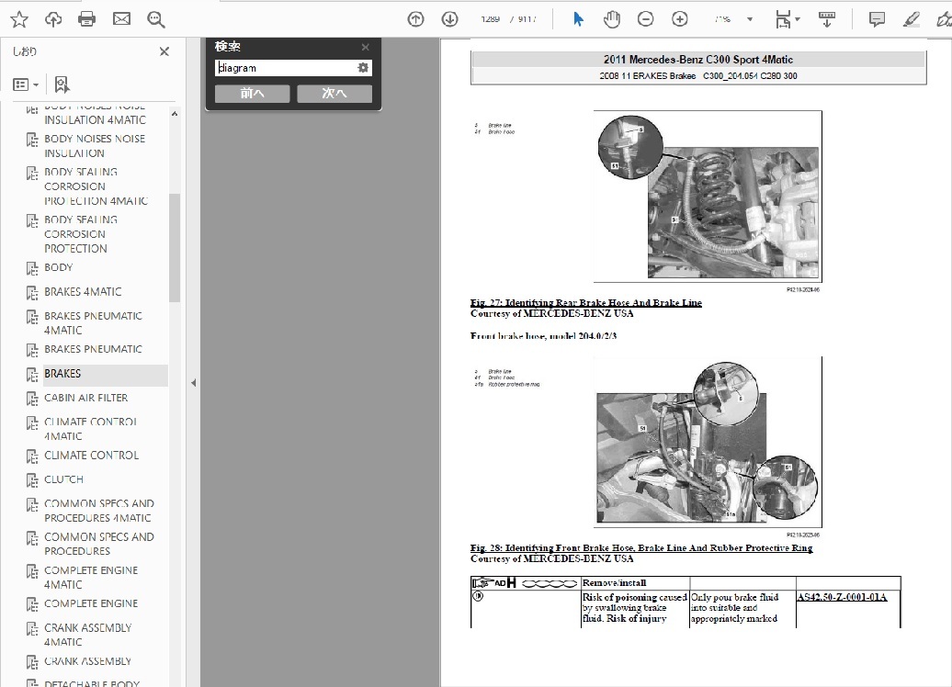
Task: Open the CLUTCH bookmark
Action: pyautogui.click(x=63, y=479)
